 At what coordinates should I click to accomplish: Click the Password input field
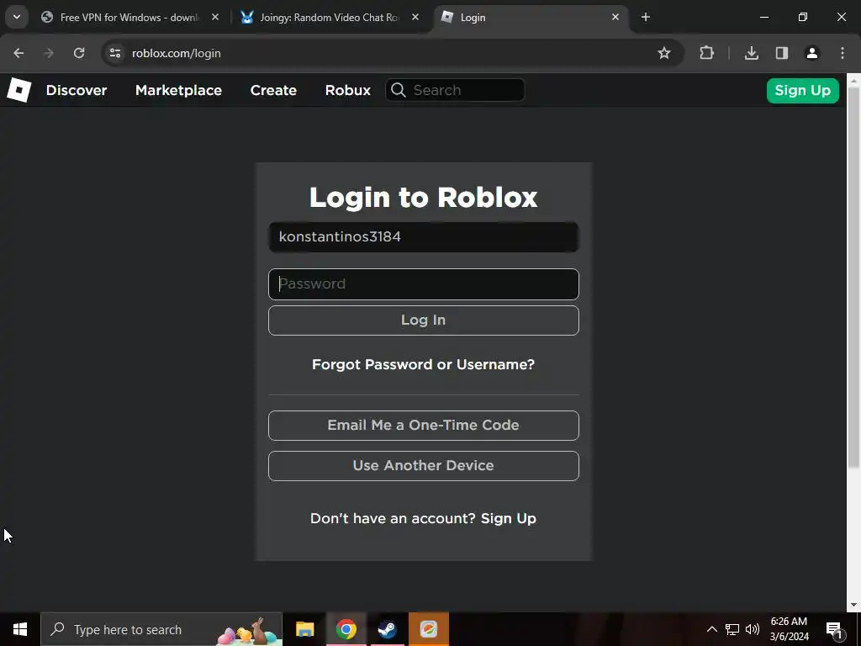(424, 284)
